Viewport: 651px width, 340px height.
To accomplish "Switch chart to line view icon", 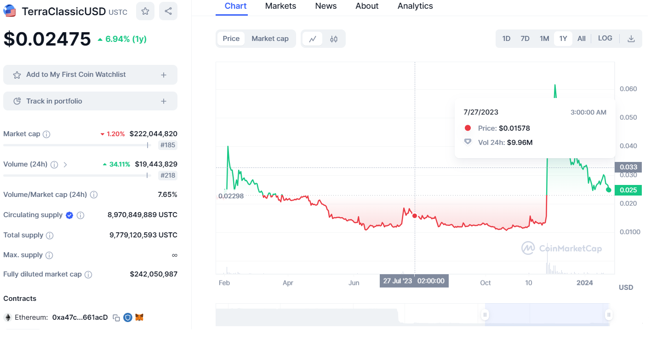I will (313, 39).
